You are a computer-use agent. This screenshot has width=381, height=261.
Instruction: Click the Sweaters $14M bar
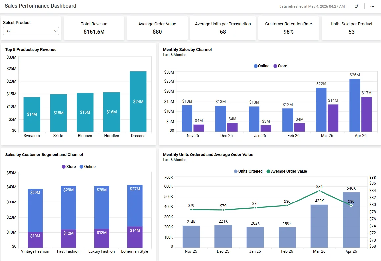(32, 114)
